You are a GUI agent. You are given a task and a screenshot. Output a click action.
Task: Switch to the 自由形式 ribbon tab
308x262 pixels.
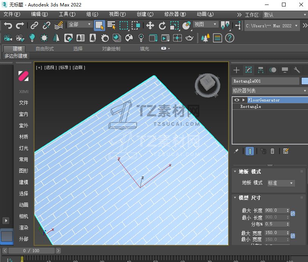pos(45,48)
